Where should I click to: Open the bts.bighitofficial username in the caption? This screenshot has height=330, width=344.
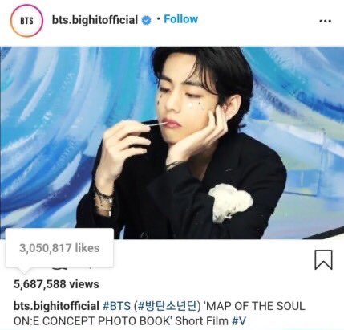tap(56, 306)
